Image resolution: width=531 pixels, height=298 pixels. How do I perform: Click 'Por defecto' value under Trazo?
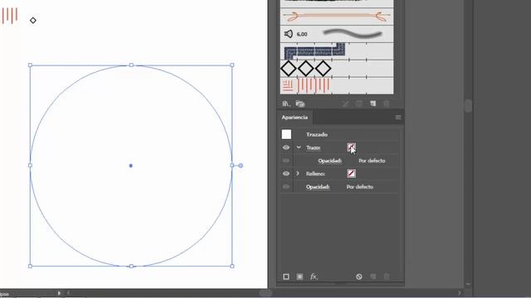pos(372,161)
